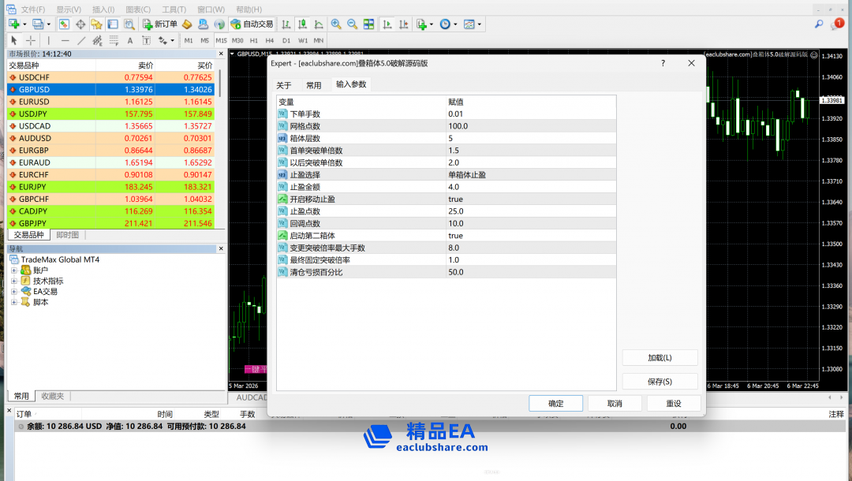Click the tile windows grid icon
Viewport: 852px width, 481px height.
coord(368,24)
